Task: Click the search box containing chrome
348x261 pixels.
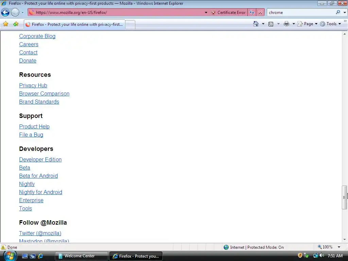Action: pyautogui.click(x=301, y=13)
